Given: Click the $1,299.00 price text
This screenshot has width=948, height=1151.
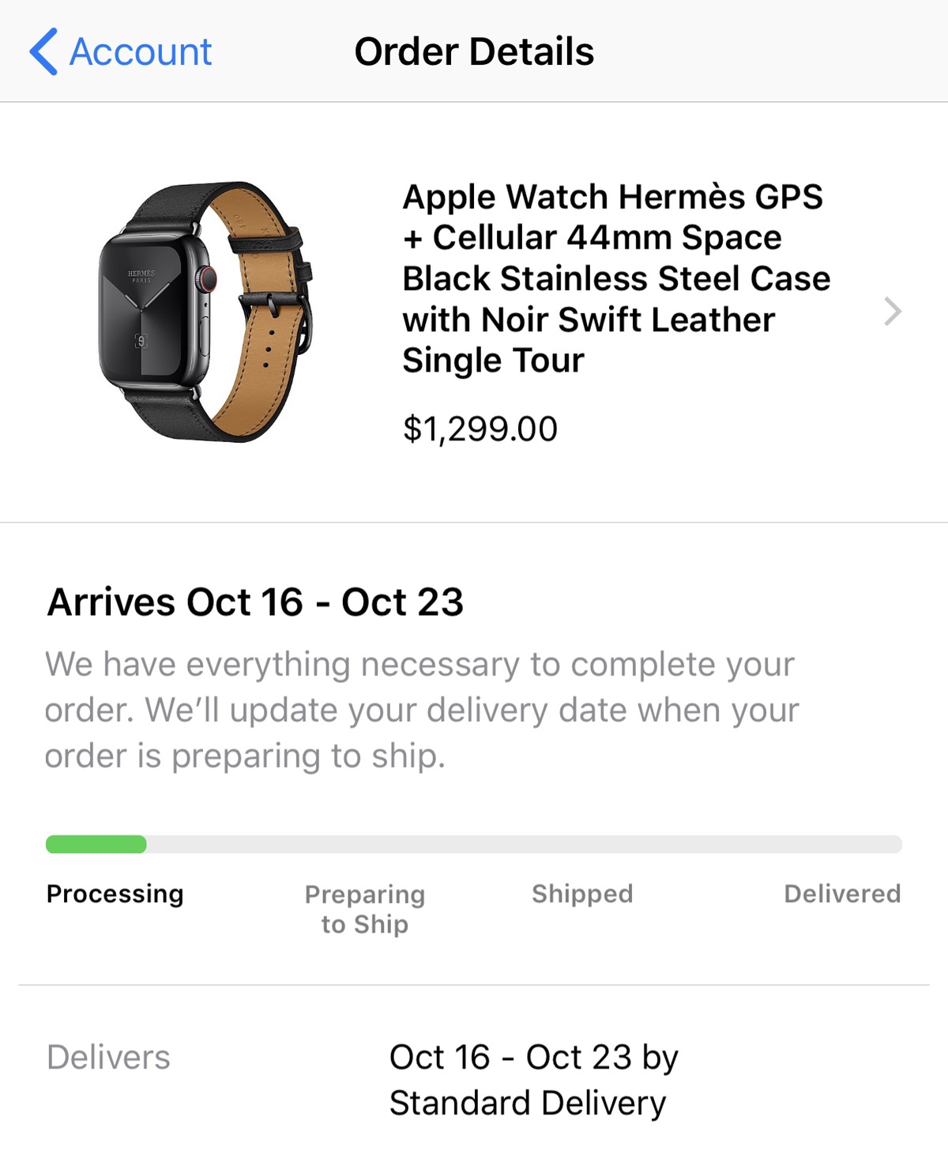Looking at the screenshot, I should pos(480,429).
